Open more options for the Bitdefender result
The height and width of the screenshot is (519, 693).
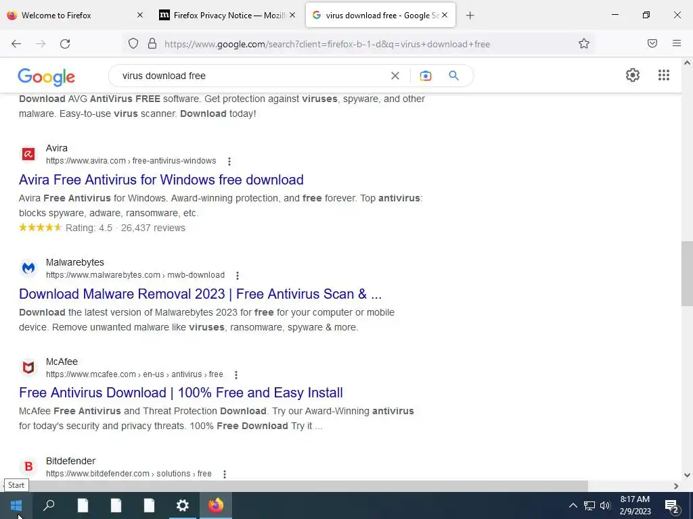[225, 474]
